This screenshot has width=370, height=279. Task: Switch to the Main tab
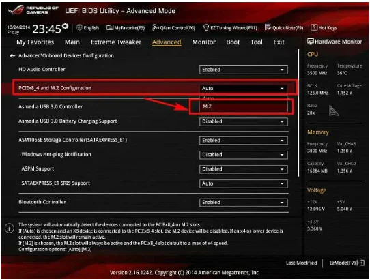(72, 42)
